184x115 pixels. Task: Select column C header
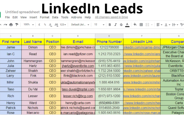tap(52, 36)
